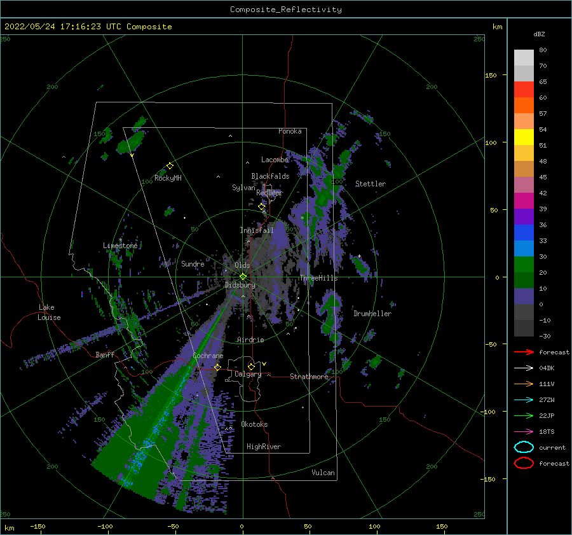Screen dimensions: 572x535
Task: Click the Sylvan label
Action: pyautogui.click(x=243, y=188)
